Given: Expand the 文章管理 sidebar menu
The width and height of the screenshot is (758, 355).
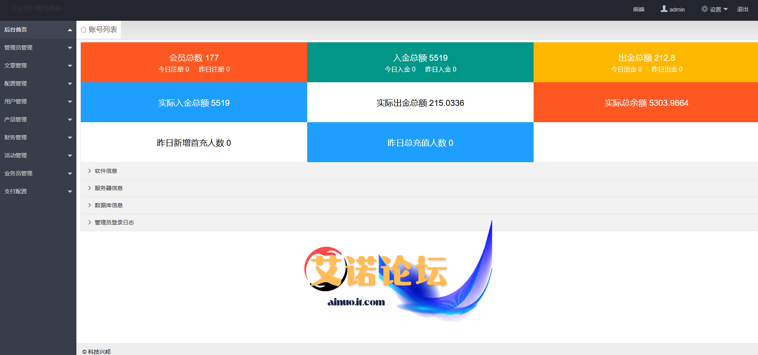Looking at the screenshot, I should click(x=38, y=65).
